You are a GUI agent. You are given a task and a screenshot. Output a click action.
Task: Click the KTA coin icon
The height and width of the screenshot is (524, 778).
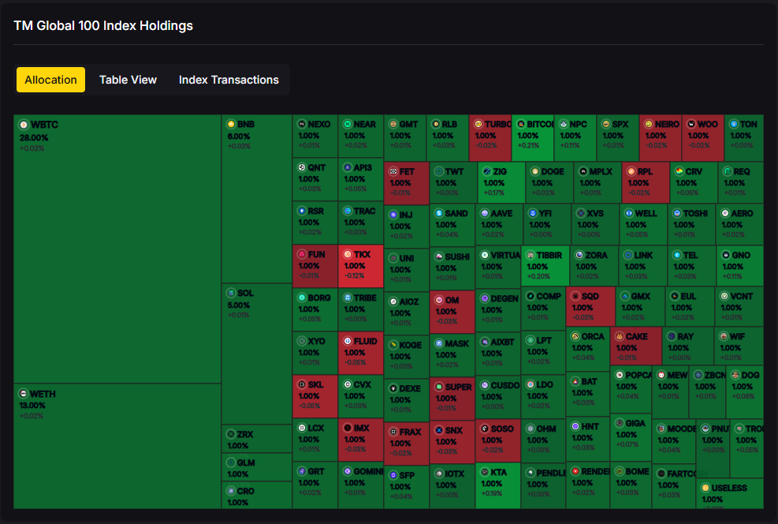485,472
